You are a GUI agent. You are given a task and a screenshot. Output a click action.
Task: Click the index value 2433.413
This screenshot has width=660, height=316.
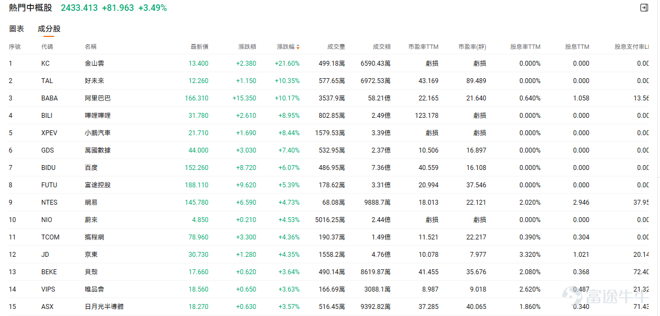(79, 8)
